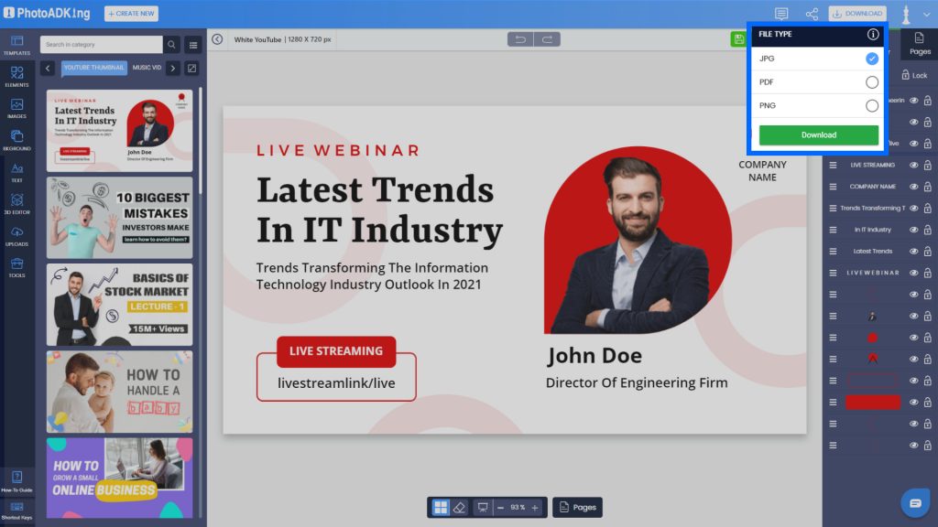
Task: Open the user profile chess icon
Action: pos(906,14)
